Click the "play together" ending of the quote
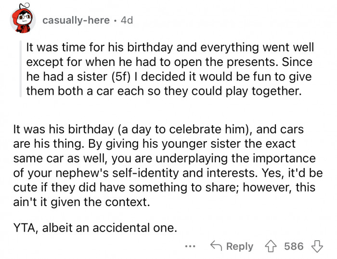Viewport: 337px width, 259px height. tap(270, 91)
